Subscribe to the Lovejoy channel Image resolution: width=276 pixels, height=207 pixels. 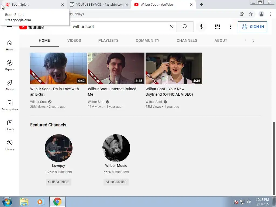click(58, 182)
